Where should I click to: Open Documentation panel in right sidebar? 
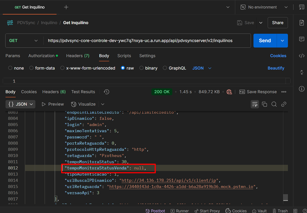tap(301, 22)
